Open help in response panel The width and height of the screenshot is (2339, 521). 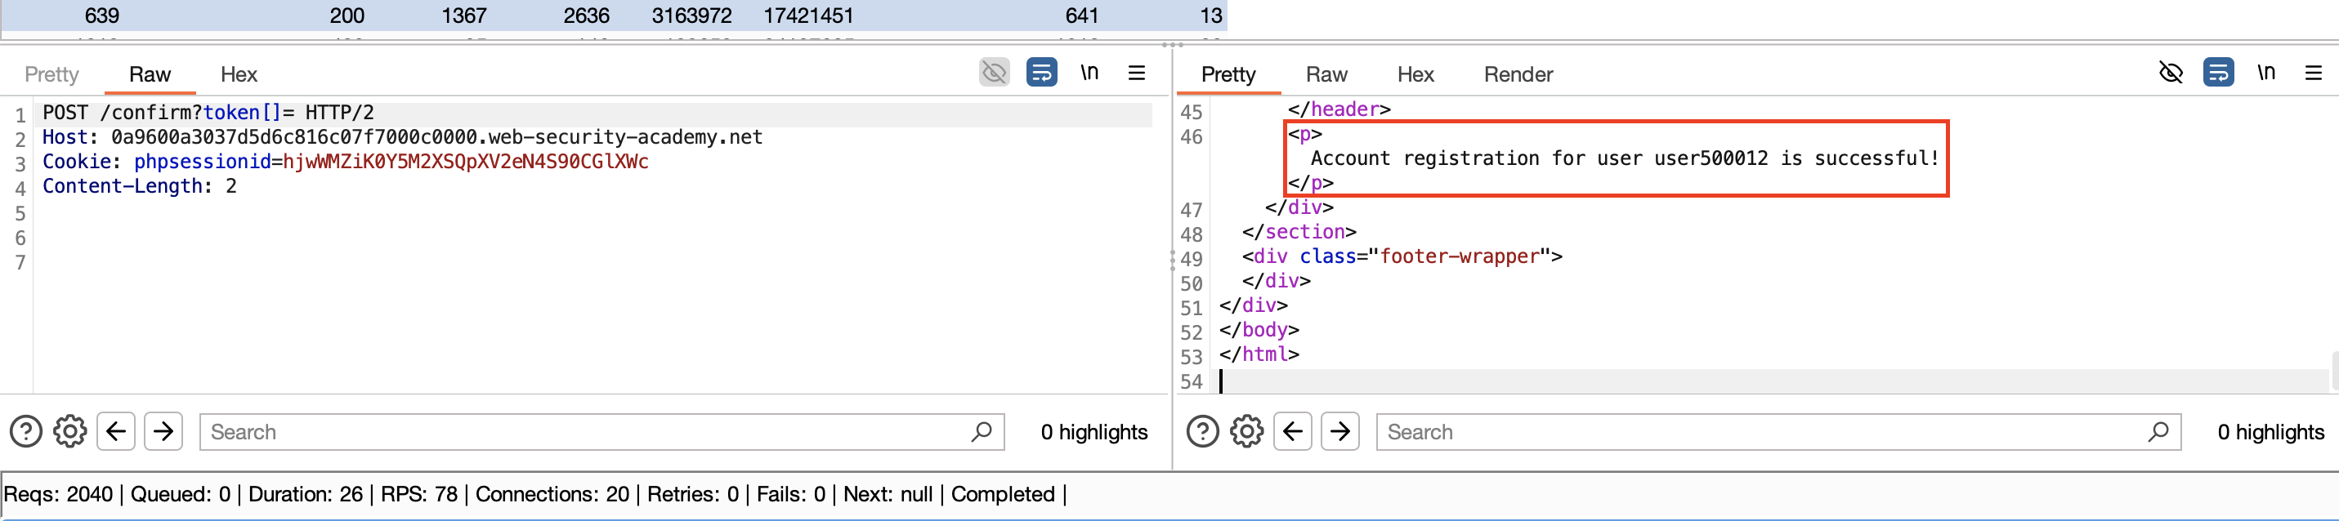point(1202,431)
